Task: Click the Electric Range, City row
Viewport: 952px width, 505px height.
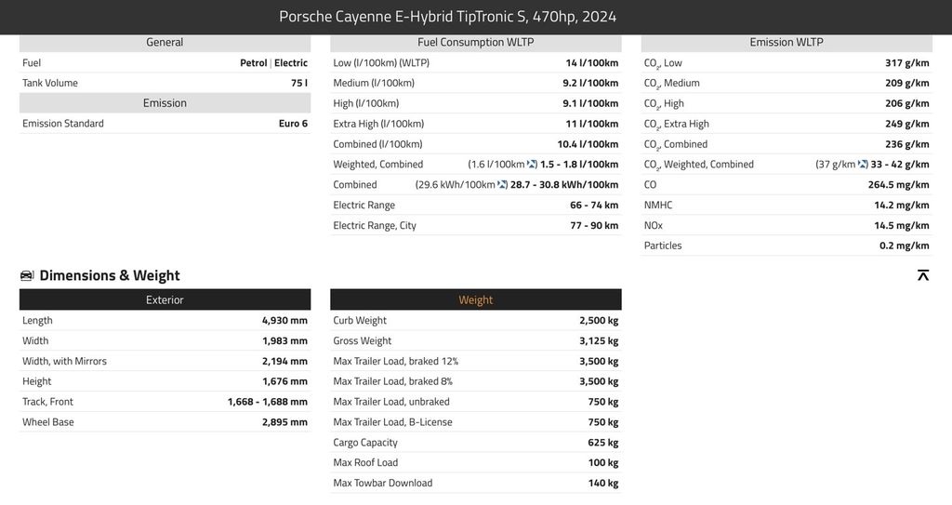Action: coord(475,226)
